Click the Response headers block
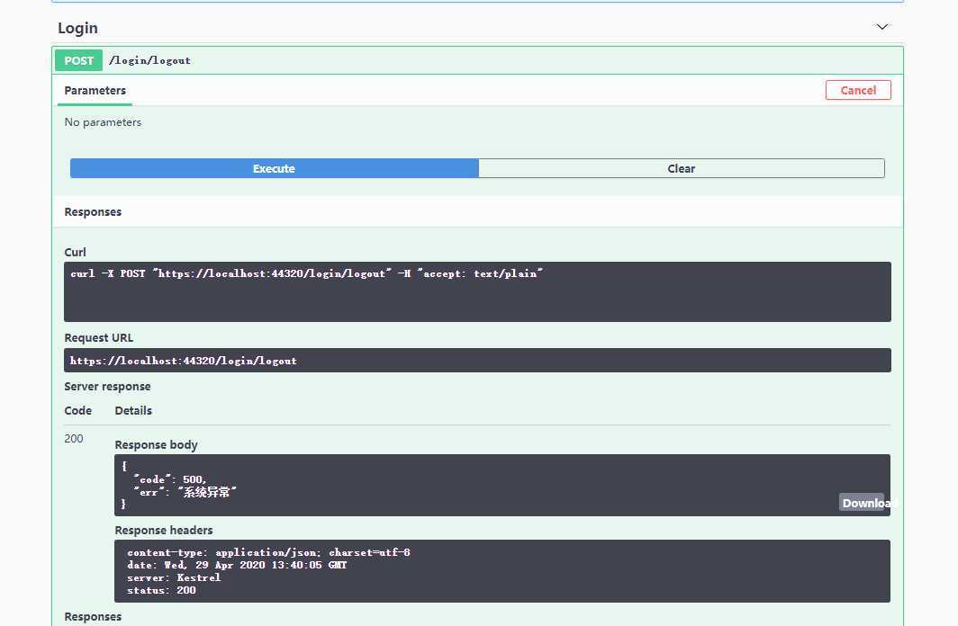The image size is (958, 626). 502,571
